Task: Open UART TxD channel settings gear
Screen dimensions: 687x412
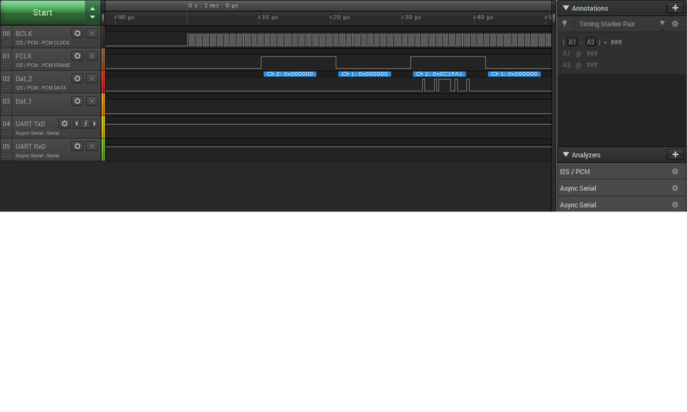Action: [65, 124]
